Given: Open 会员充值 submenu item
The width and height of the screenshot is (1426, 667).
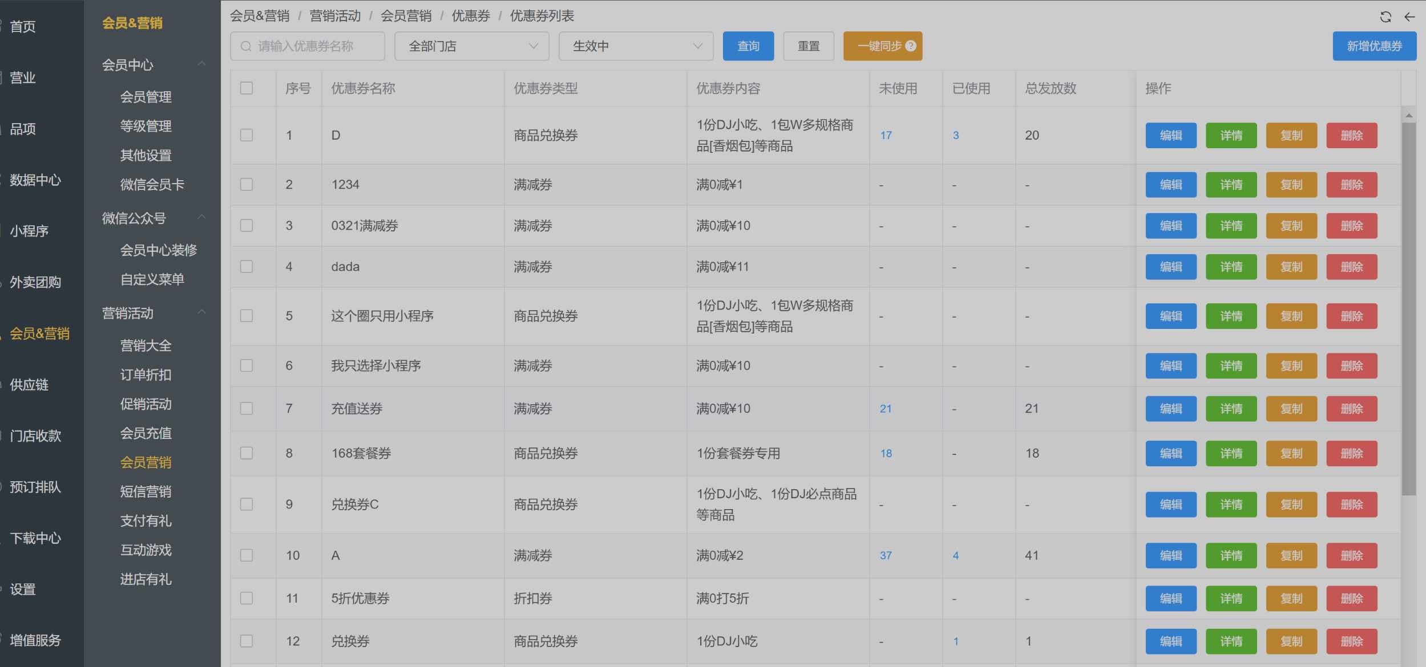Looking at the screenshot, I should pyautogui.click(x=146, y=433).
